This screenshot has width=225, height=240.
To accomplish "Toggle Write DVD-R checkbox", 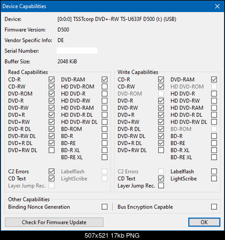I will coord(161,101).
